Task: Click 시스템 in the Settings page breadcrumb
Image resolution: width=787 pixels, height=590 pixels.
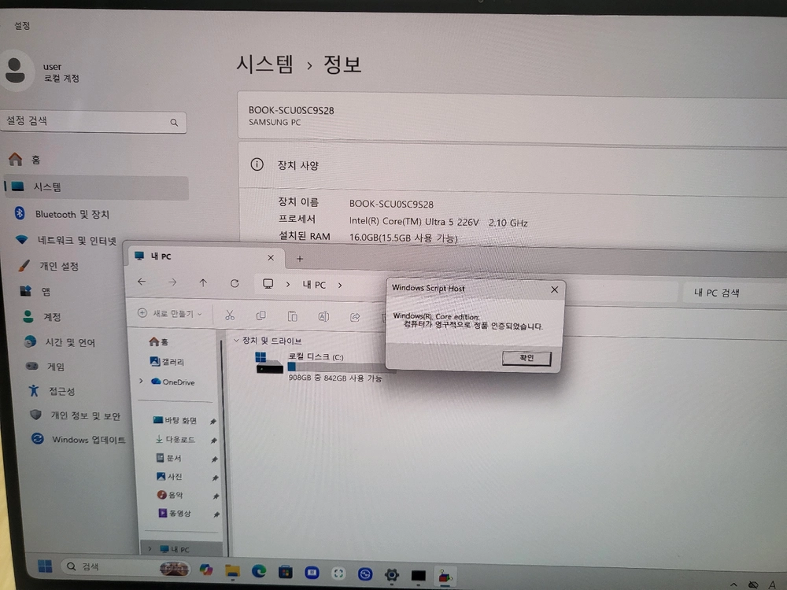Action: pos(264,65)
